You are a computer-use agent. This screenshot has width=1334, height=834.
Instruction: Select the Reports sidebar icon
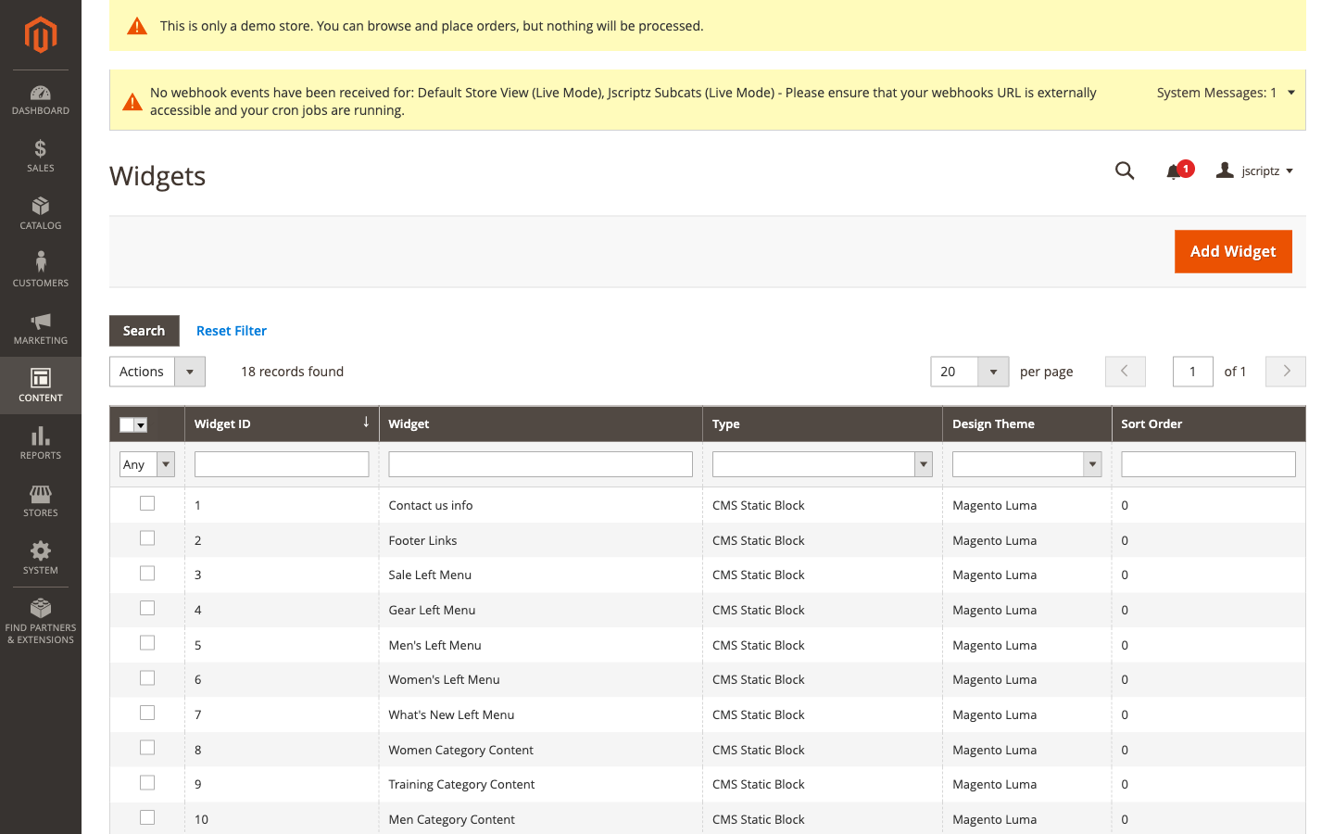pyautogui.click(x=40, y=443)
